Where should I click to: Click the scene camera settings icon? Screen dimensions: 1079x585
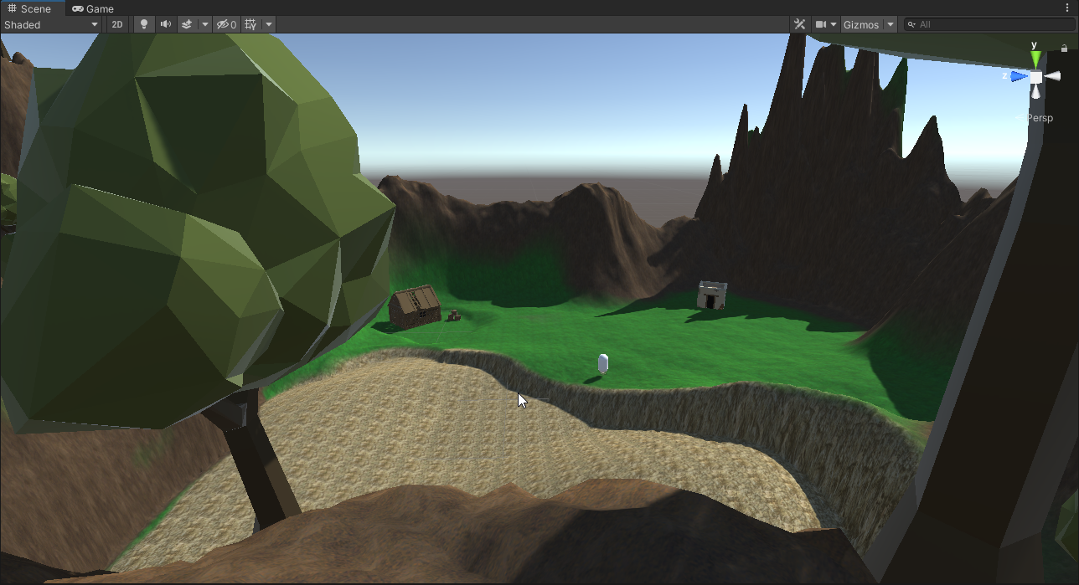pos(821,24)
